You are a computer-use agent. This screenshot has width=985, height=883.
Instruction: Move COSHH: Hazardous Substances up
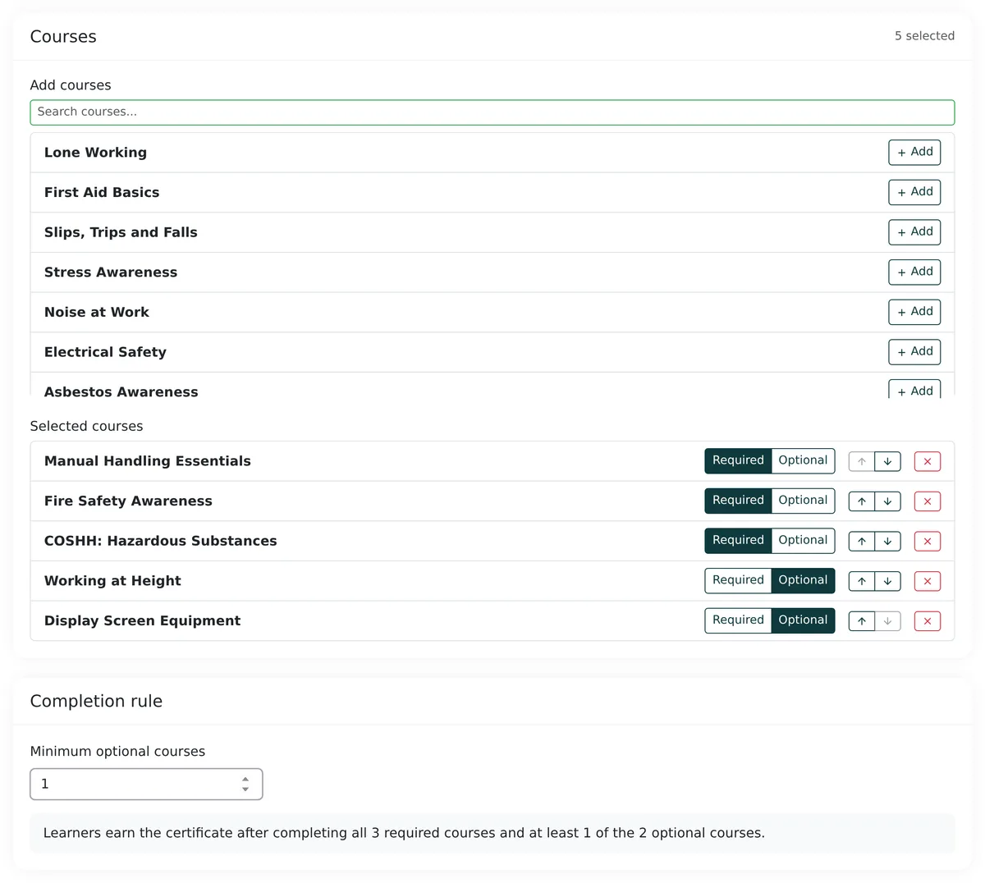point(861,542)
